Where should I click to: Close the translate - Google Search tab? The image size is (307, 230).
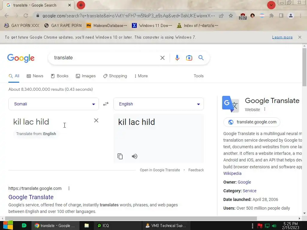pos(70,5)
